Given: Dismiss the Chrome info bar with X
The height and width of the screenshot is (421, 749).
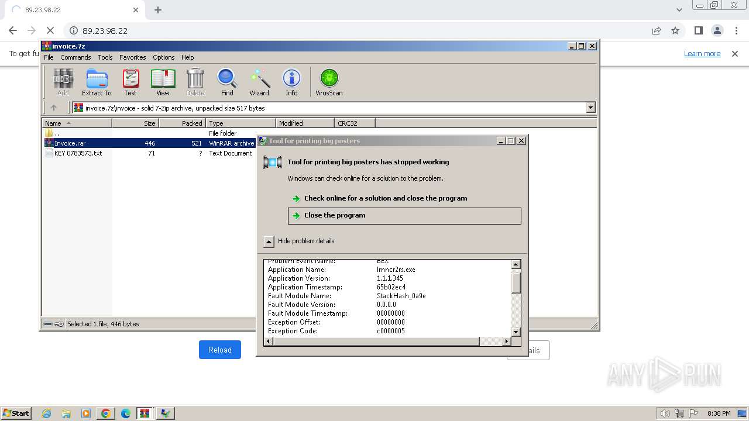Looking at the screenshot, I should (735, 54).
